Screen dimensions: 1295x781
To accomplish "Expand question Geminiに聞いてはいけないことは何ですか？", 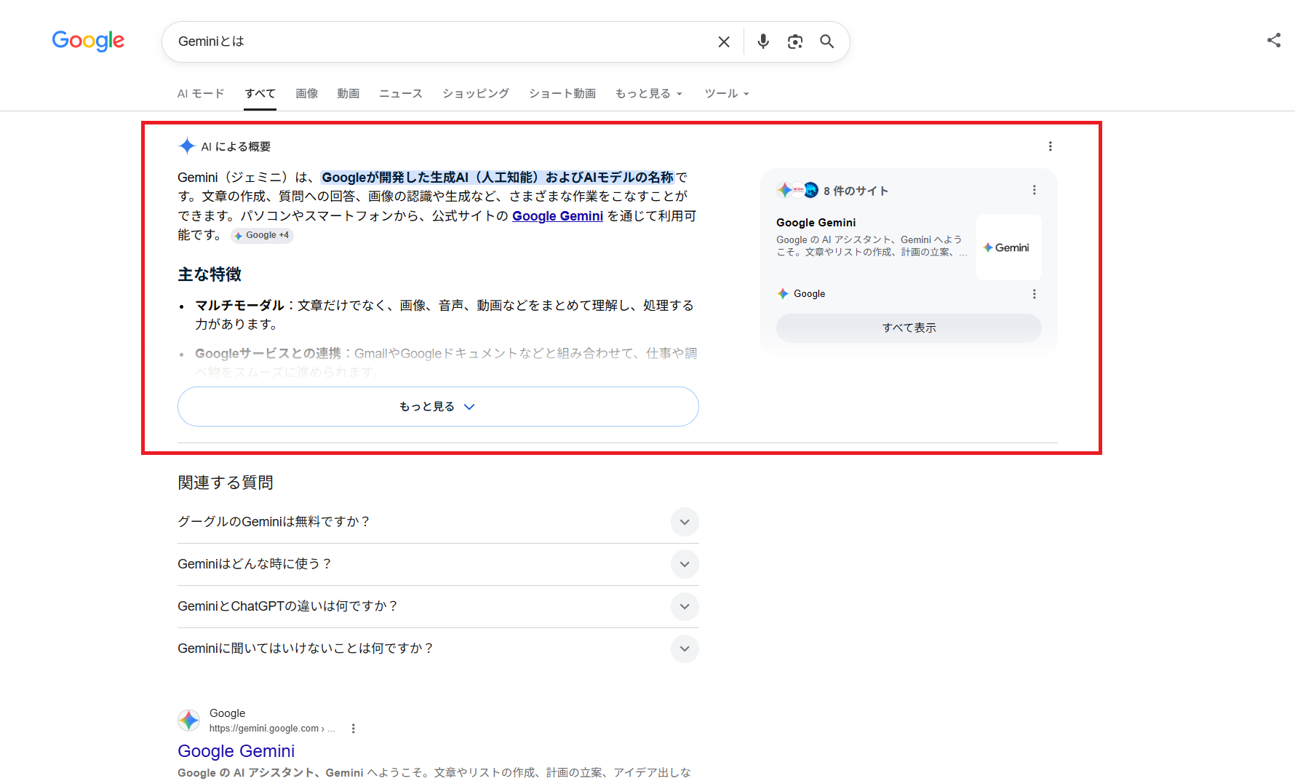I will (438, 649).
